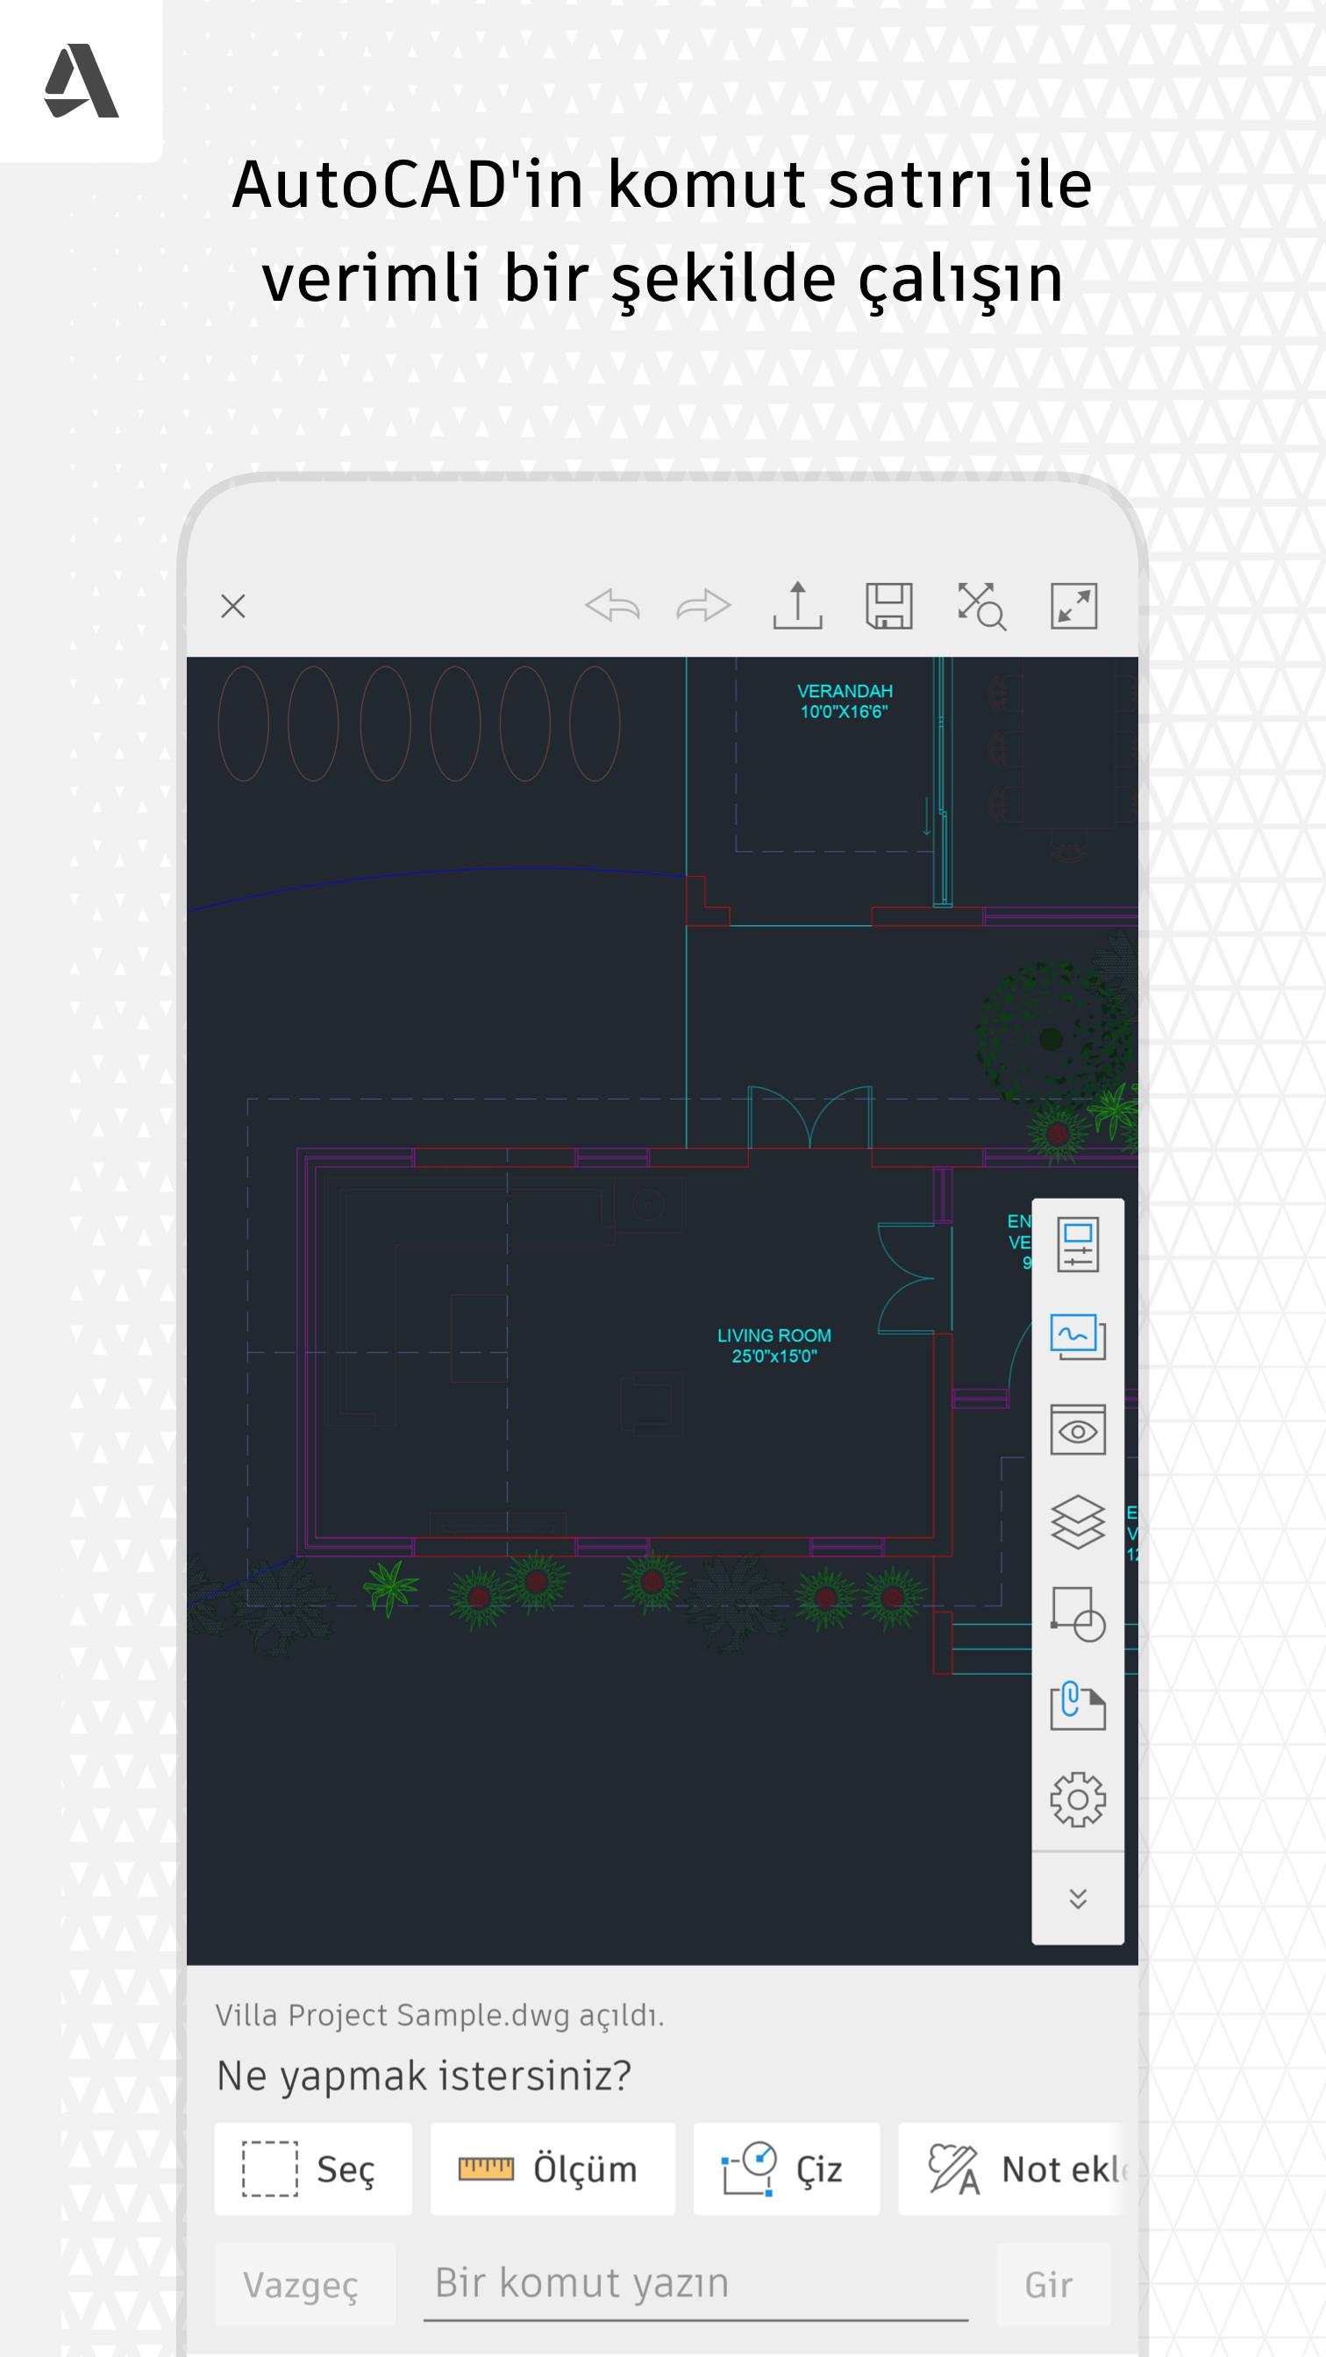Tap the Not ekle annotate button

point(1011,2169)
